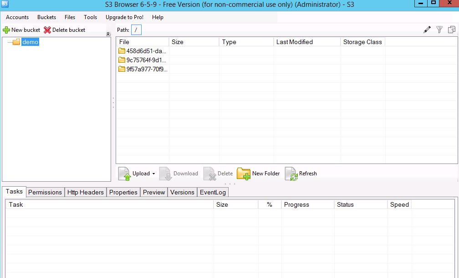Screen dimensions: 459x278
Task: Switch to the Tasks tab
Action: point(14,192)
